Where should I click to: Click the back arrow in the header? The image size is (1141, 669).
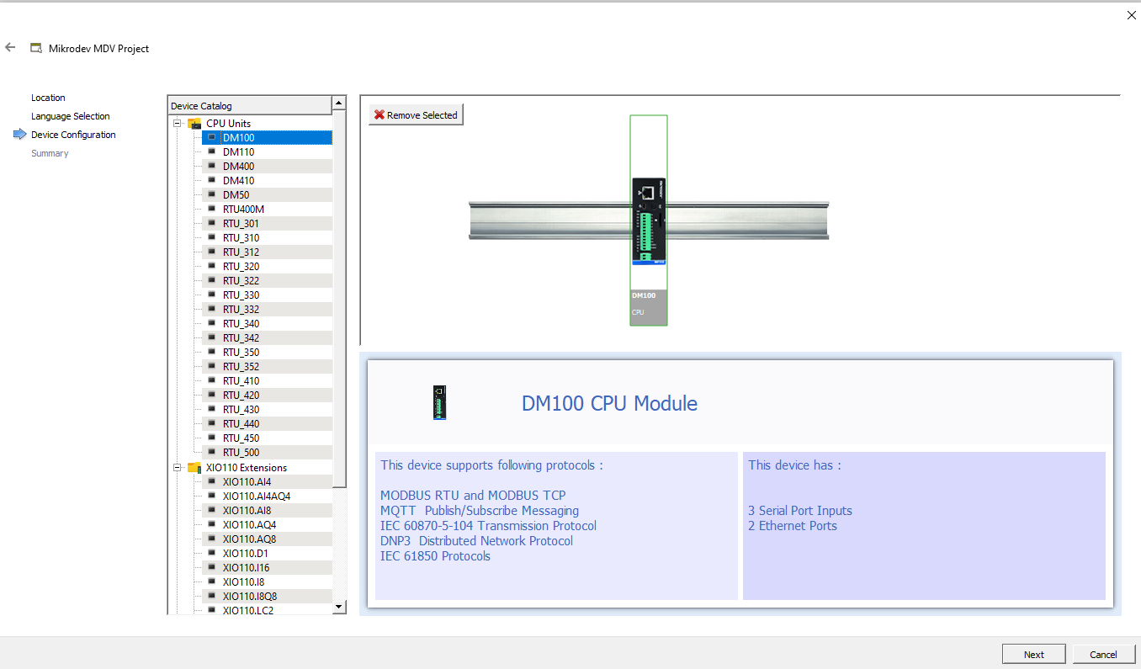click(x=10, y=48)
